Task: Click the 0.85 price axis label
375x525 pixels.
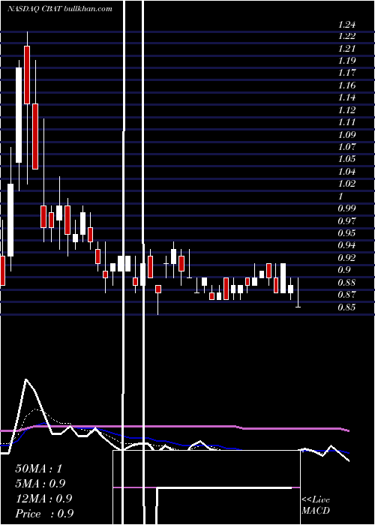Action: tap(346, 307)
